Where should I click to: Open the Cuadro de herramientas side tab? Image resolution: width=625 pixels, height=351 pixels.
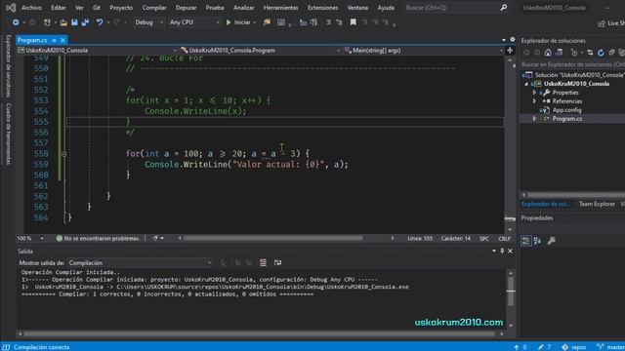[x=8, y=134]
